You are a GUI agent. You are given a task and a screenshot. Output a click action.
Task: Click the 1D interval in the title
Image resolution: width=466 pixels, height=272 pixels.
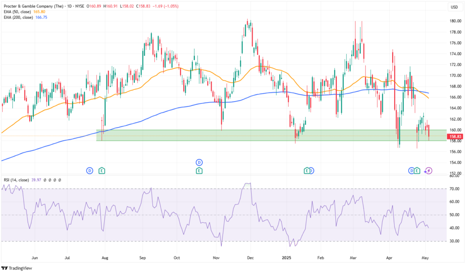(x=70, y=6)
